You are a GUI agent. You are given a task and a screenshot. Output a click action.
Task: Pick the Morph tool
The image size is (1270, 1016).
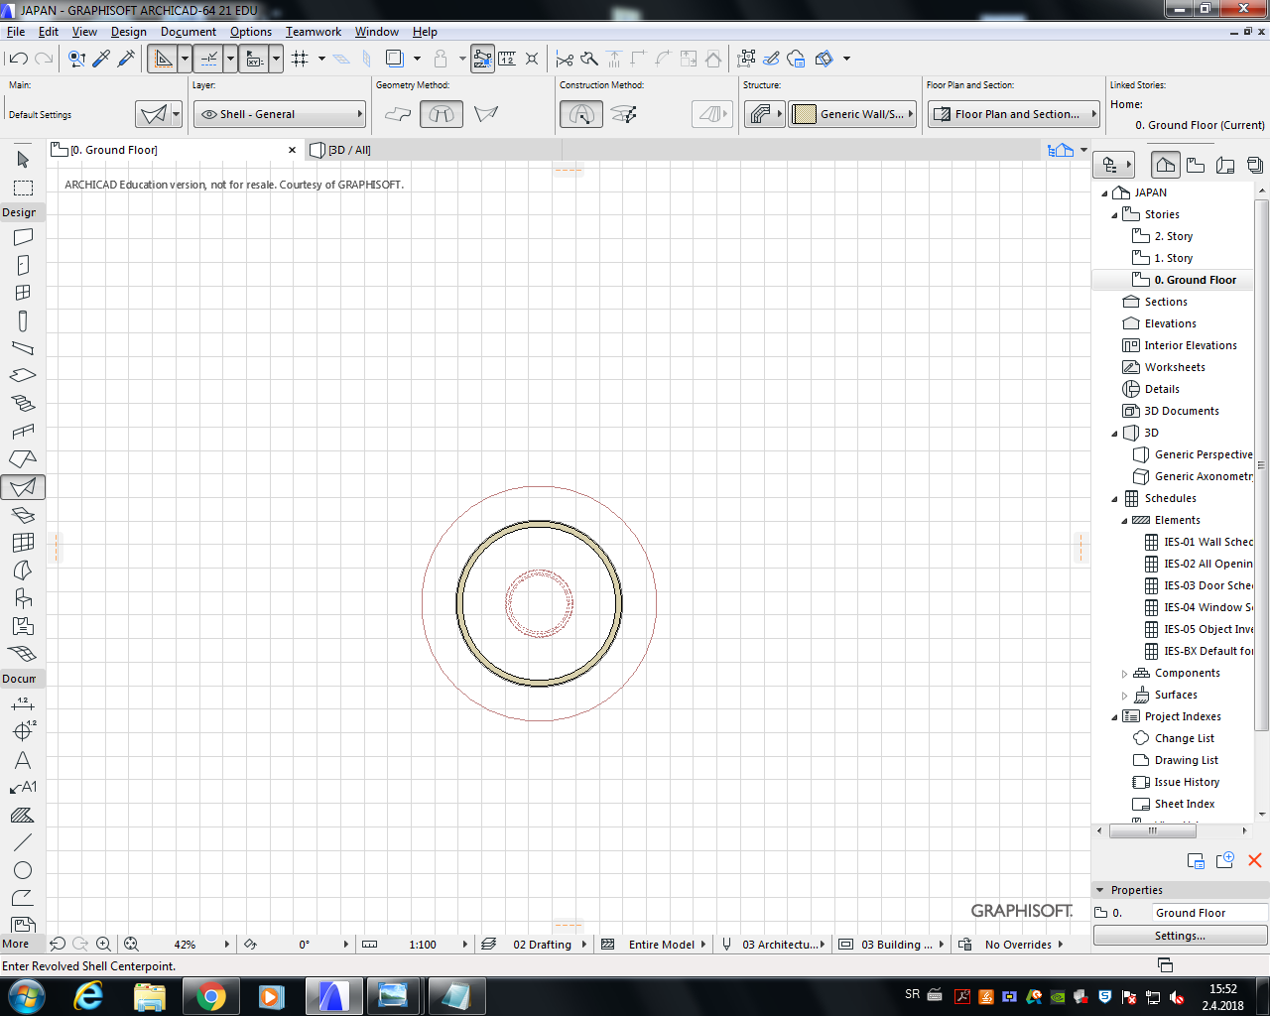pos(23,571)
